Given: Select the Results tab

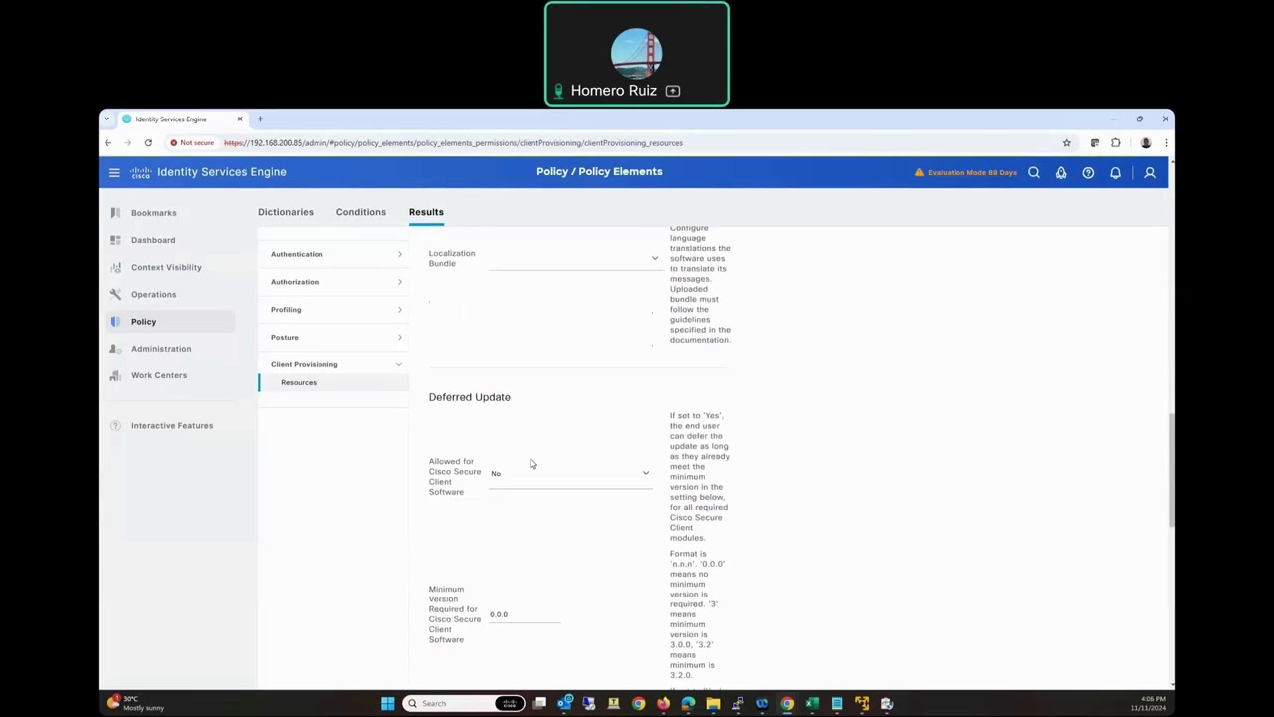Looking at the screenshot, I should [x=426, y=212].
